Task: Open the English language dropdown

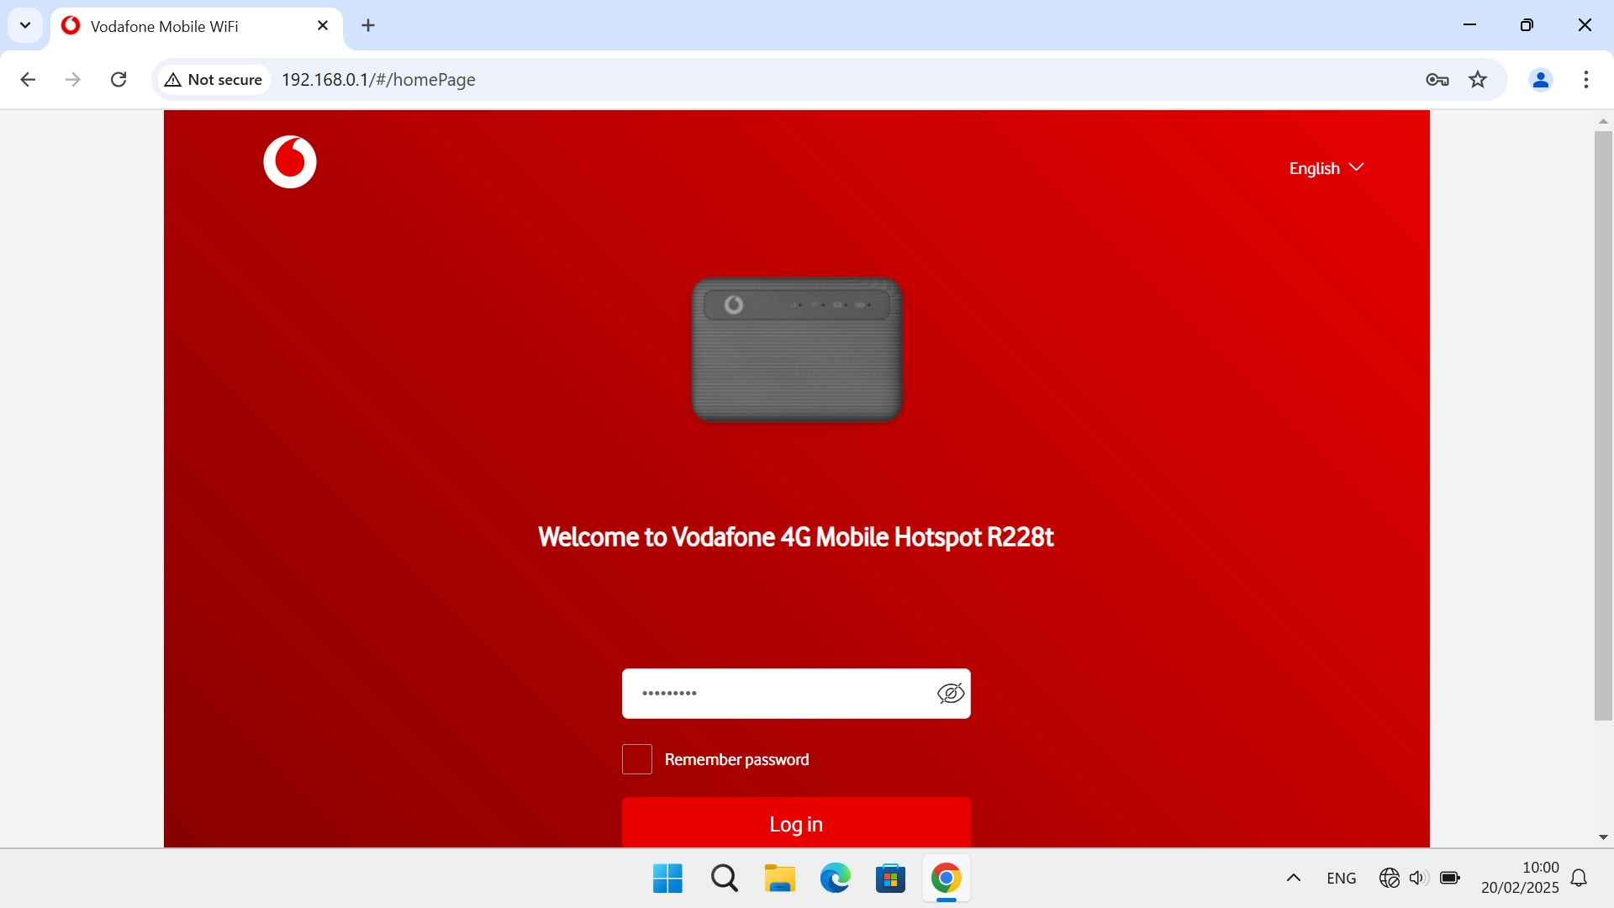Action: click(1326, 167)
